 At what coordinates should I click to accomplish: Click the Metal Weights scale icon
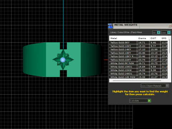(110, 26)
